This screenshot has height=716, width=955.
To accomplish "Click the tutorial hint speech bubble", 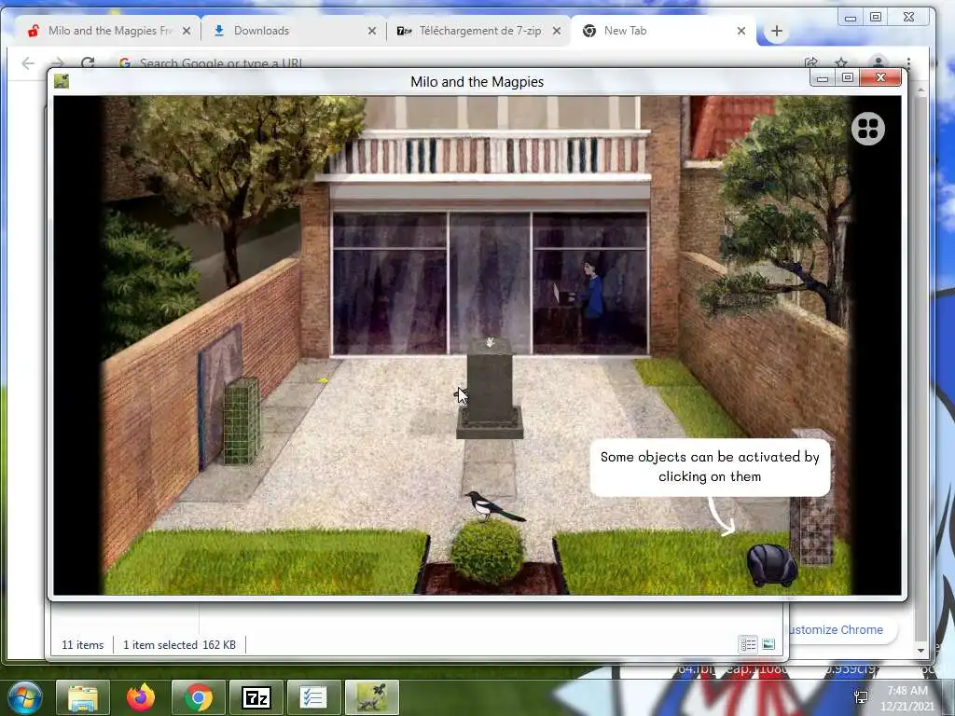I will coord(710,467).
